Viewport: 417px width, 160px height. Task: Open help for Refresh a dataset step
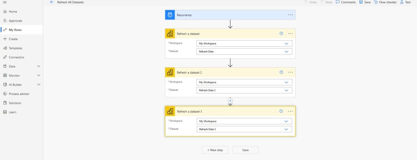pyautogui.click(x=281, y=33)
